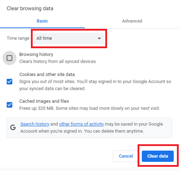
Task: Click the Cached images and files label
Action: click(x=44, y=101)
